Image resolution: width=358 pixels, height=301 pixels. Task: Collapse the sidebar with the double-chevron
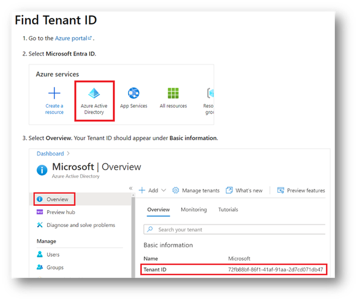point(130,188)
